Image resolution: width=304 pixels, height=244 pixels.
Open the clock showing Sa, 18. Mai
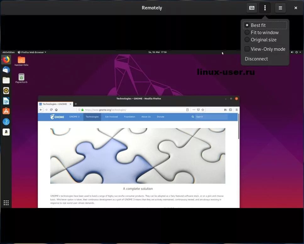point(158,52)
